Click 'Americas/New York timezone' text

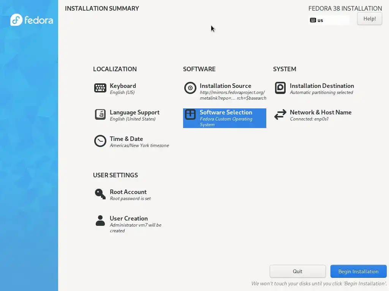coord(139,145)
